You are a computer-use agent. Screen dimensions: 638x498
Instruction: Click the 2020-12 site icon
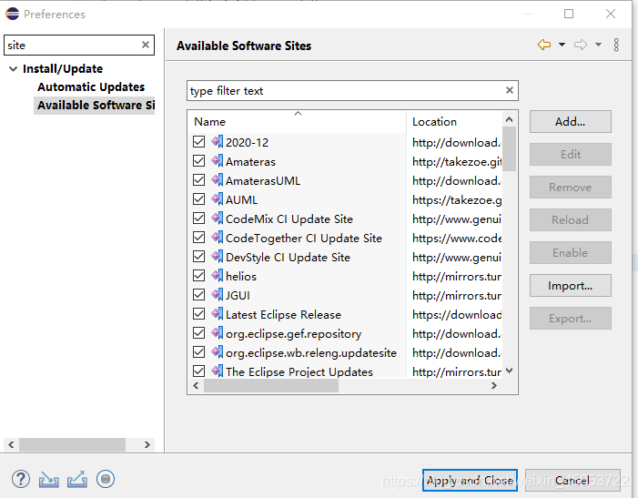point(218,142)
